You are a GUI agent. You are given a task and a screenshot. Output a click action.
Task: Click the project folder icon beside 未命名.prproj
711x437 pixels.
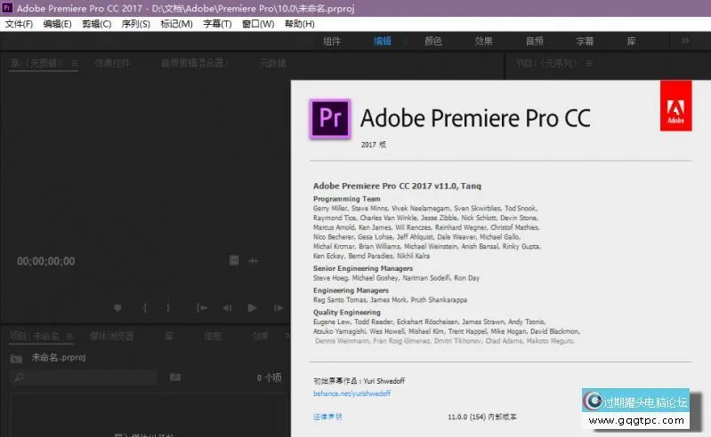coord(16,358)
